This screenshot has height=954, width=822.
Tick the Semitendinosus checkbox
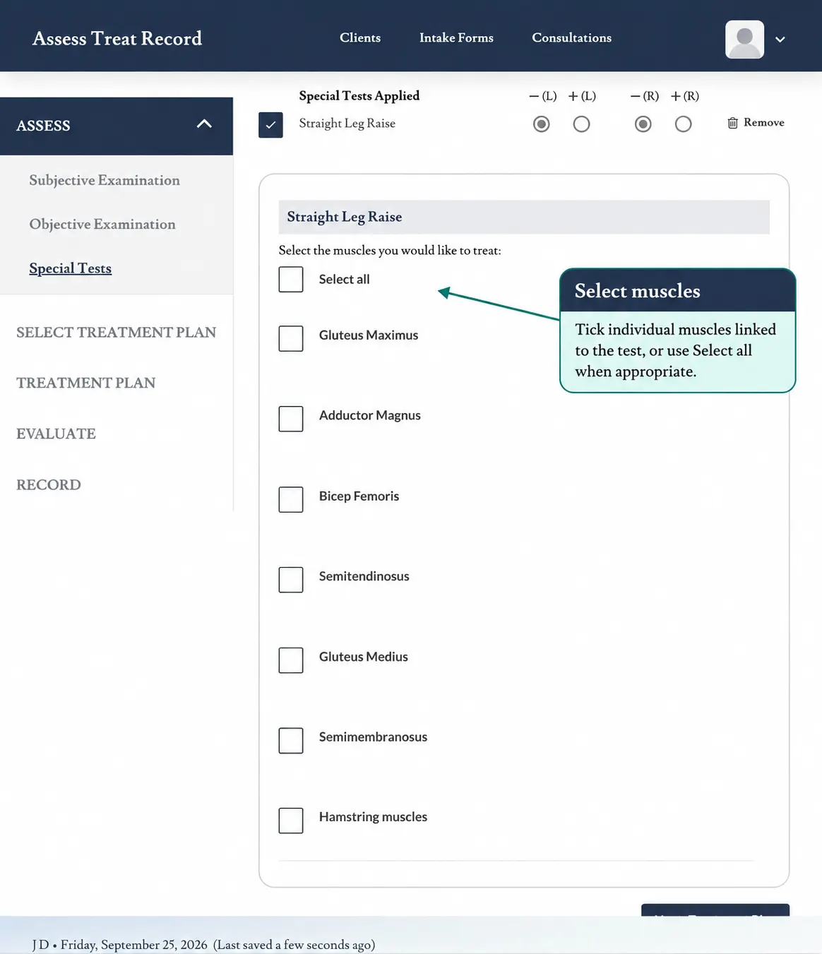pos(291,580)
